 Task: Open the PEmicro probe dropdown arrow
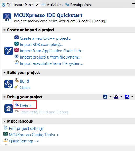tap(121, 97)
